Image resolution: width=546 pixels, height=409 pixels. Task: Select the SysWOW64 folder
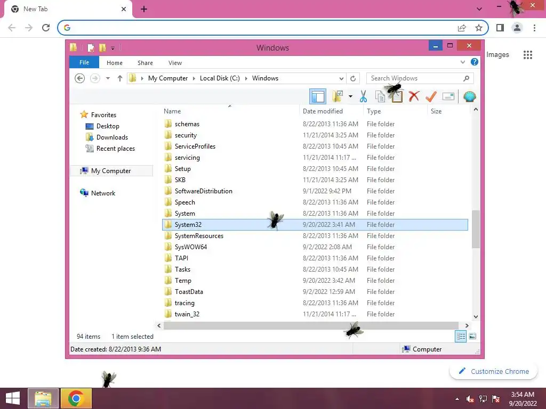(x=190, y=247)
